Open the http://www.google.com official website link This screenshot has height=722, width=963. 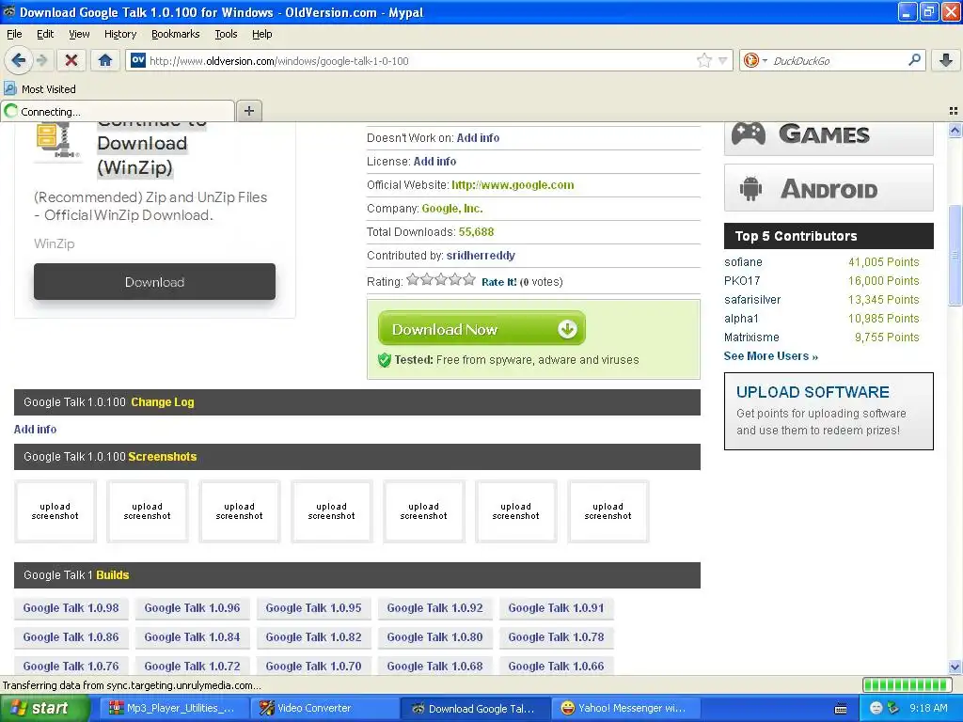513,185
